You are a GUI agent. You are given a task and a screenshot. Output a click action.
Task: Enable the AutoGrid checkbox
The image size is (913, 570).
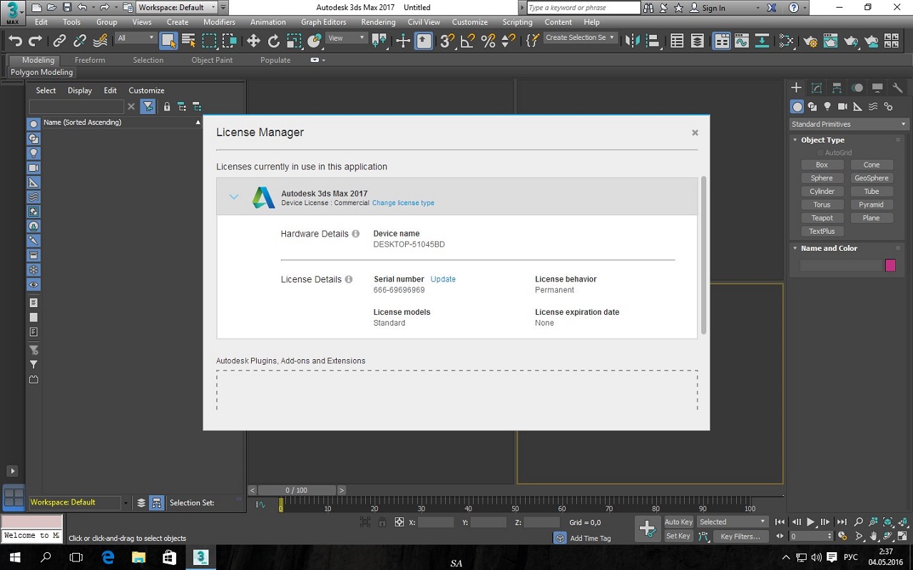click(821, 152)
